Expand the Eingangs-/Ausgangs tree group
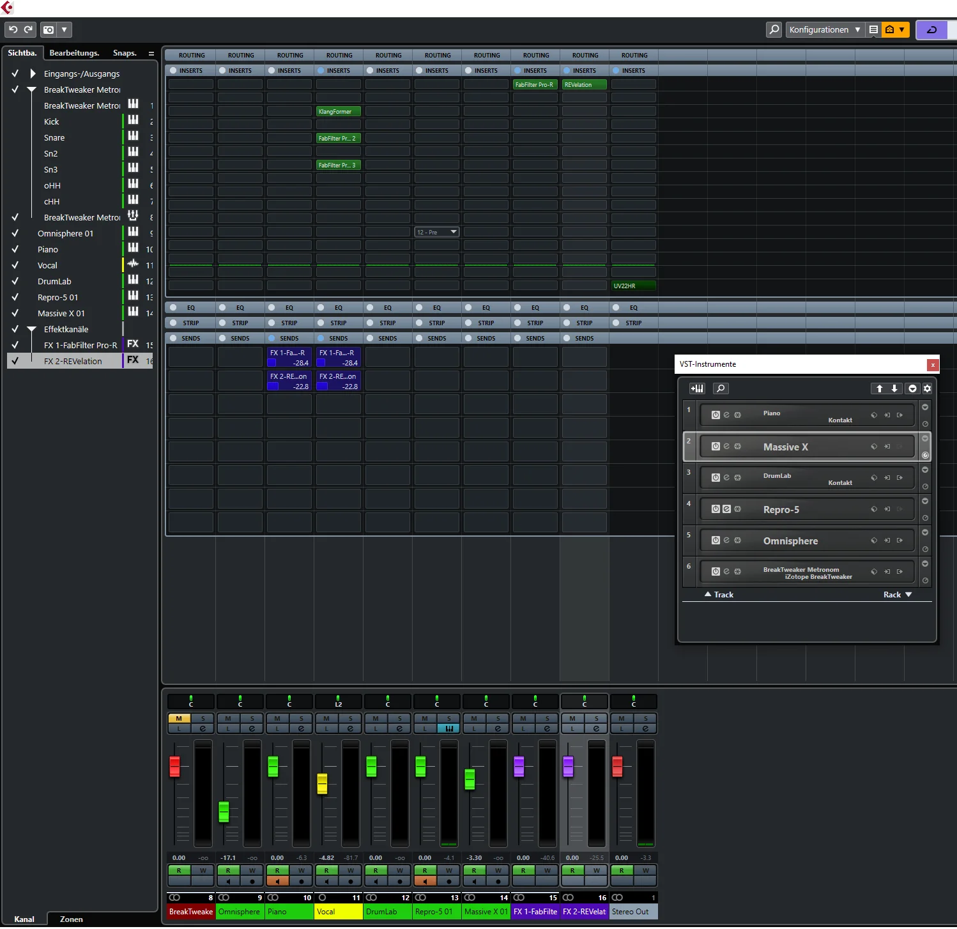This screenshot has width=957, height=929. point(33,73)
